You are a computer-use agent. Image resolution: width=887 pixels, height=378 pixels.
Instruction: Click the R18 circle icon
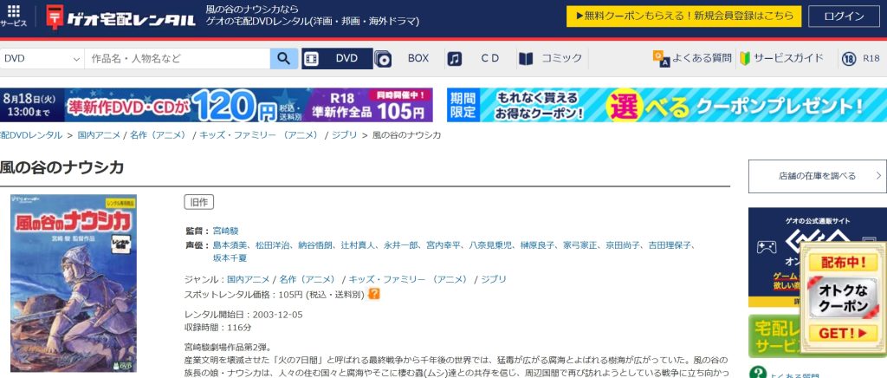coord(849,58)
